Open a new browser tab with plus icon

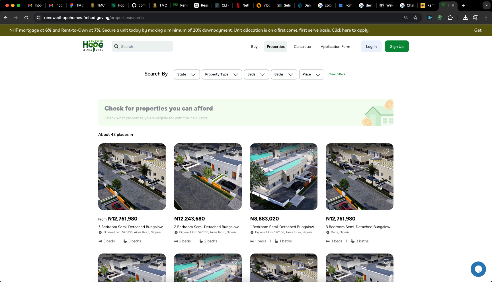(463, 5)
